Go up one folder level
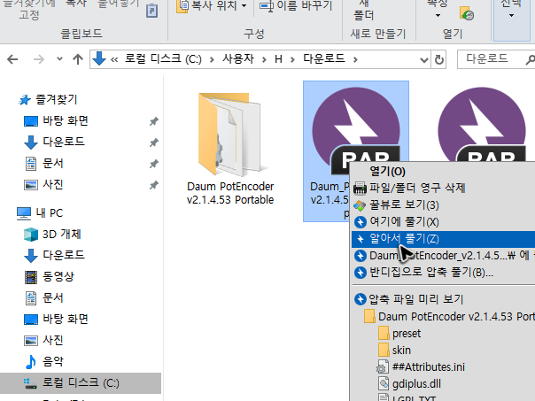The image size is (535, 401). pos(78,59)
